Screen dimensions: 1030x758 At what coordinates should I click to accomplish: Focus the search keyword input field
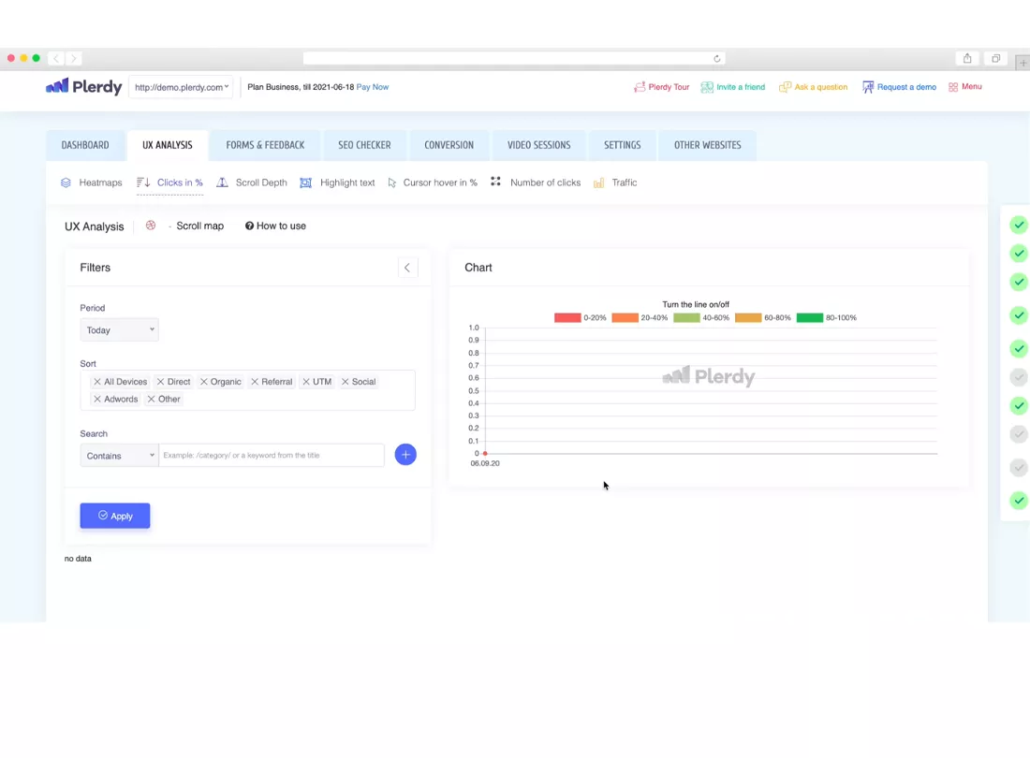[x=272, y=456]
